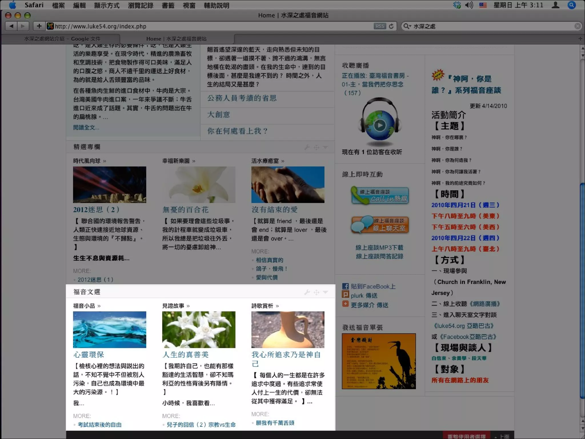Collapse the 精選專欄 section arrow
This screenshot has height=439, width=585.
(x=325, y=147)
